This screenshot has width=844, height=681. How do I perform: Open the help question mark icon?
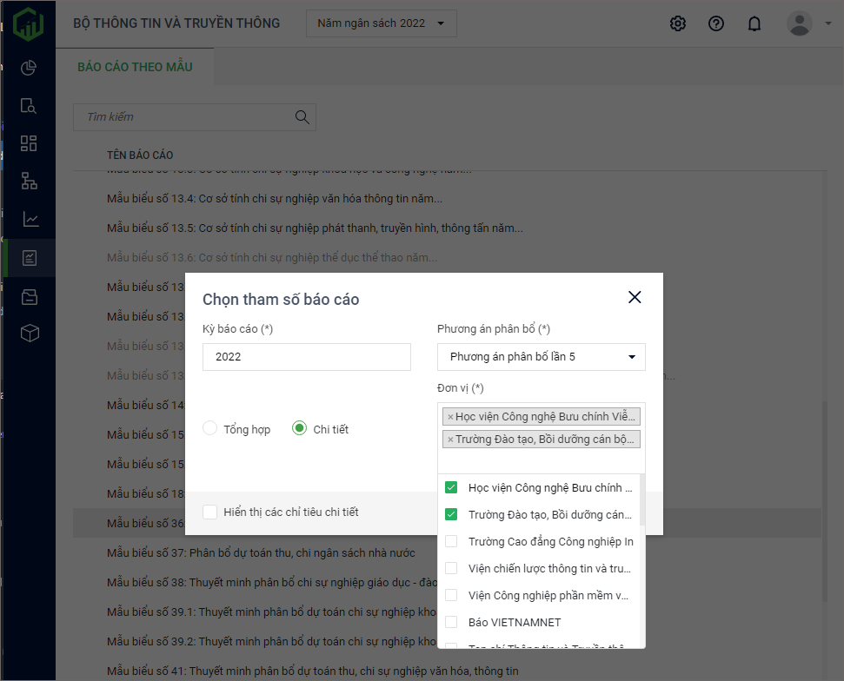pyautogui.click(x=716, y=23)
